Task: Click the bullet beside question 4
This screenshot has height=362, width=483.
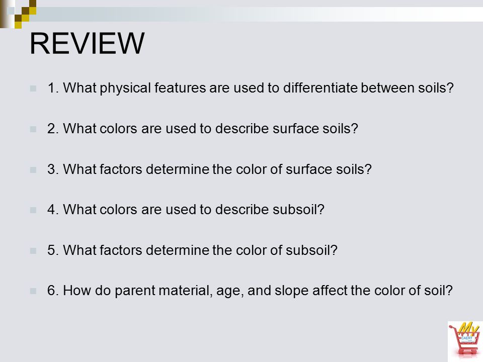Action: click(x=33, y=210)
